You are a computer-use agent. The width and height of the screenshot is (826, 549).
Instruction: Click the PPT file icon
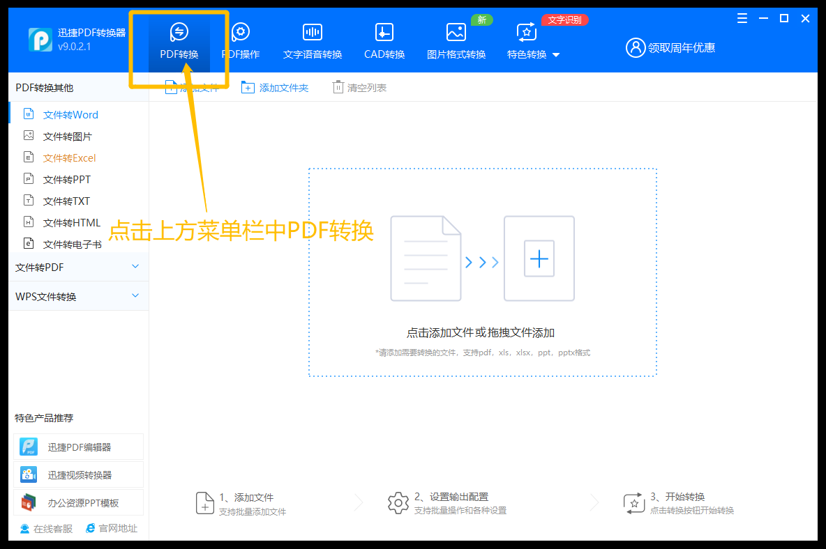pos(29,178)
